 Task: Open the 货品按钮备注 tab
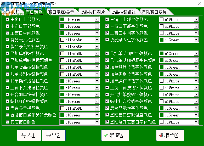[x=123, y=12]
